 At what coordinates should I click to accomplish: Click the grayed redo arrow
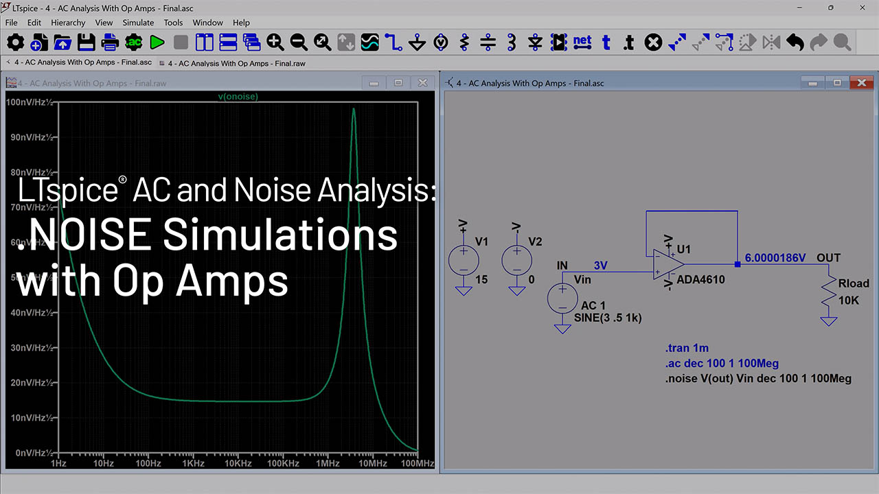[819, 43]
